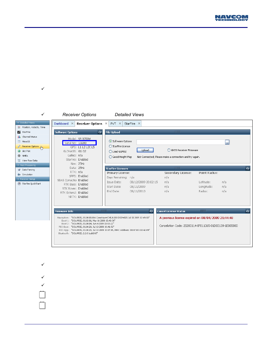Select GNSS Receiver Firmware radio button
The image size is (269, 348).
click(169, 150)
